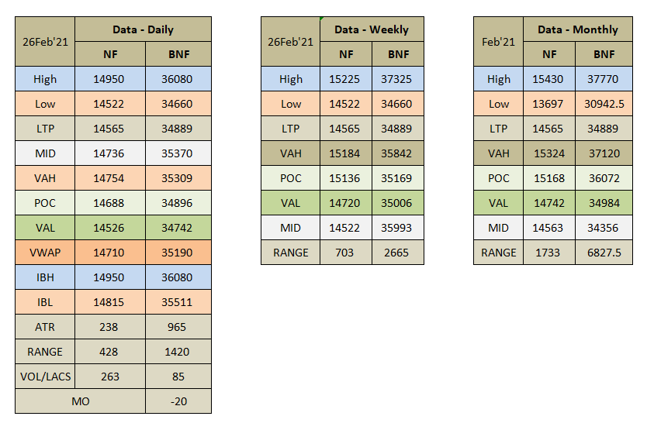Click the "Feb'21" date cell in the Monthly table
Viewport: 654px width, 430px height.
click(498, 42)
